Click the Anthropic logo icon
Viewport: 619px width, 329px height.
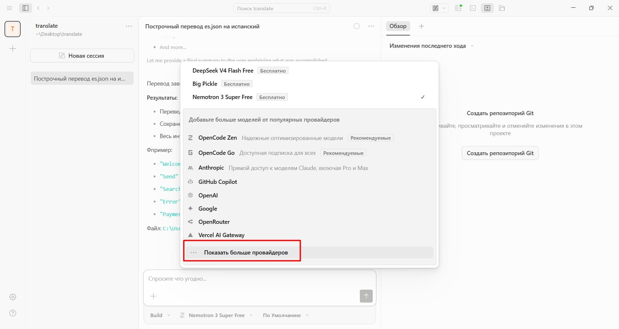190,168
